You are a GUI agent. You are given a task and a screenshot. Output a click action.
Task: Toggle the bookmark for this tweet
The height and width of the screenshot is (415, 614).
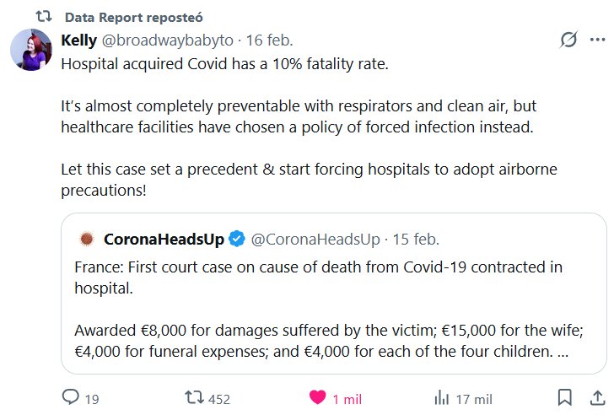tap(565, 397)
